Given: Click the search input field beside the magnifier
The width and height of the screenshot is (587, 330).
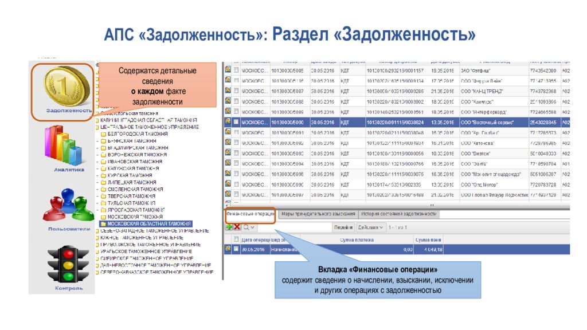Looking at the screenshot, I should coord(294,227).
